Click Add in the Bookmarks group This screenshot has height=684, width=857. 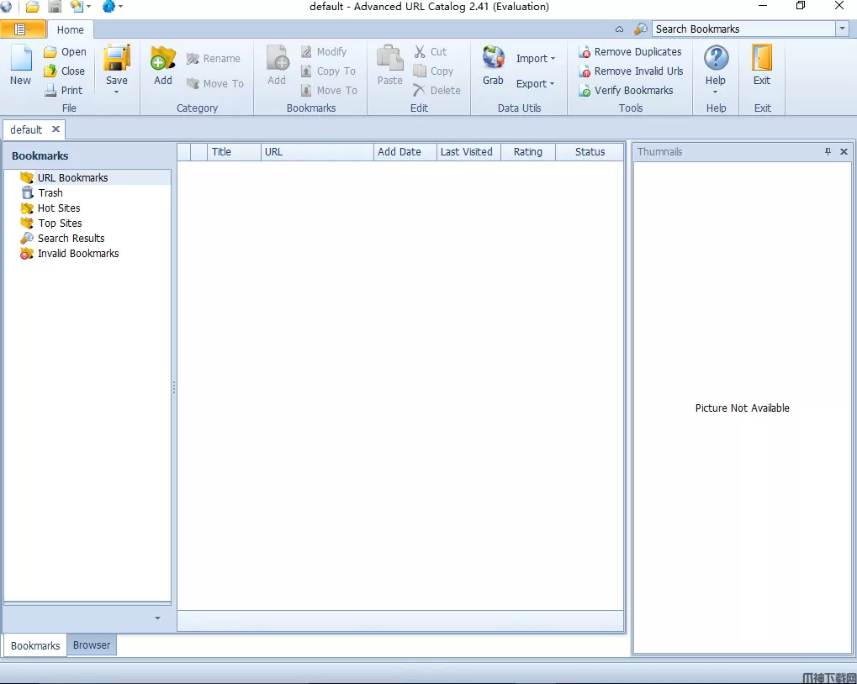(x=277, y=65)
